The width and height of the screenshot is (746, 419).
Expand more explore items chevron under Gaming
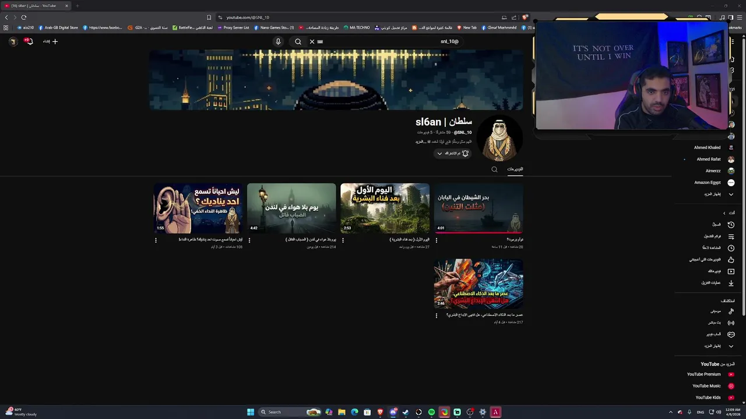pos(731,346)
